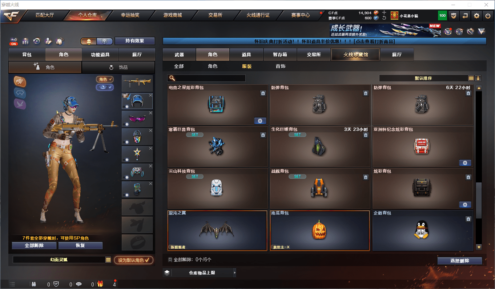Select the eagle emblem icon beside the character
This screenshot has width=495, height=289.
coord(20,81)
